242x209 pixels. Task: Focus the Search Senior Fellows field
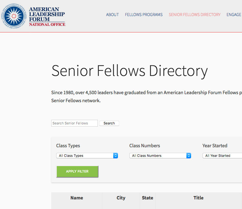74,123
